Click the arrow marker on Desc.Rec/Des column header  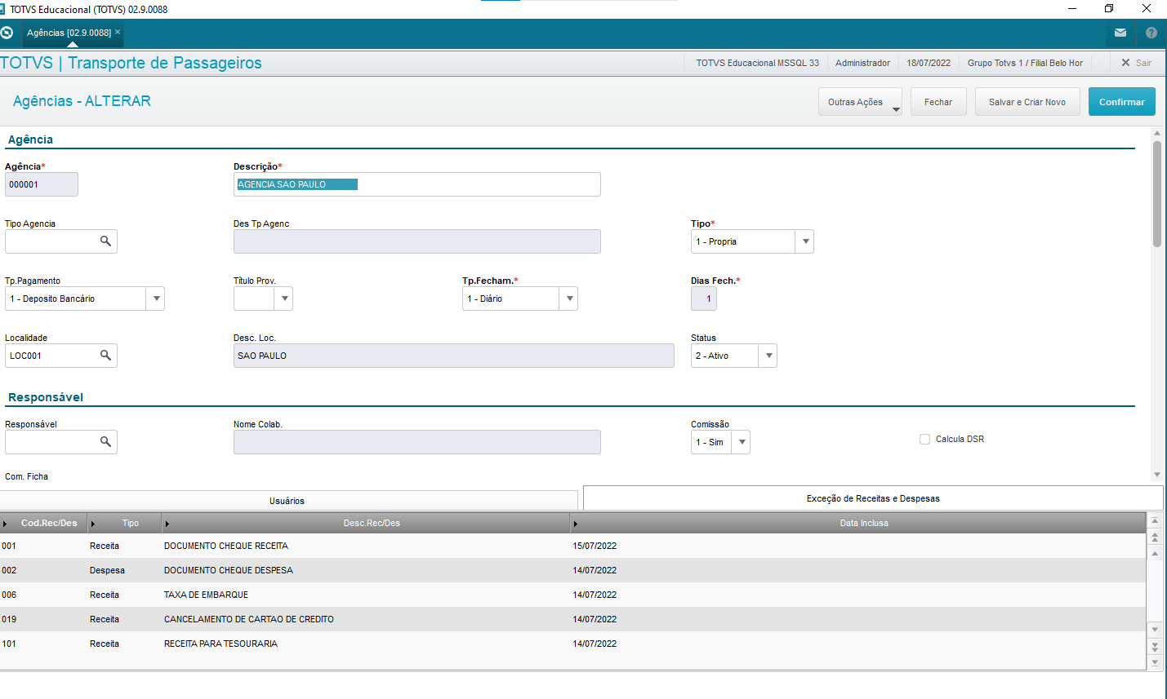click(x=167, y=524)
